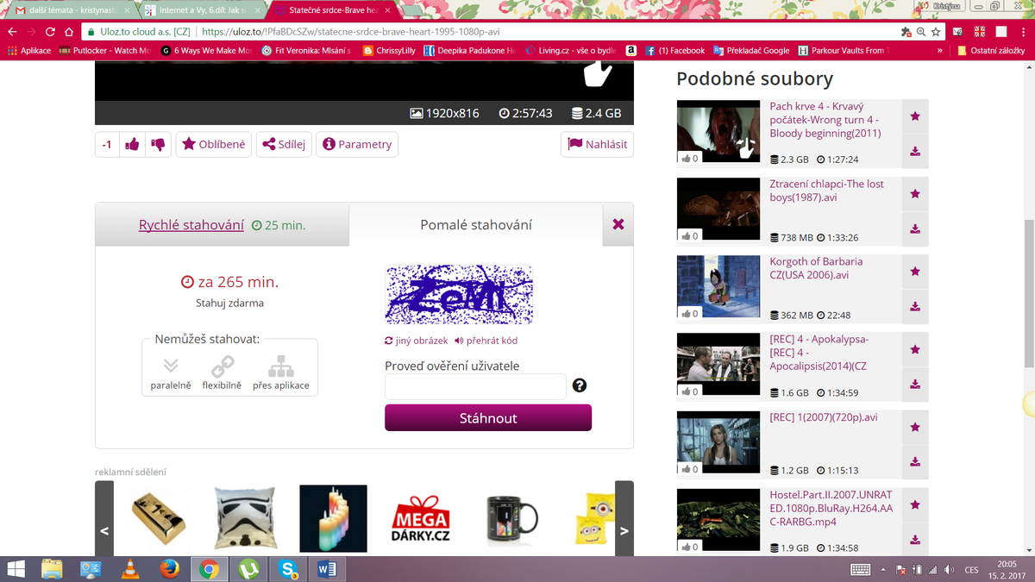Click the thumbs up like icon
The width and height of the screenshot is (1035, 582).
[132, 145]
